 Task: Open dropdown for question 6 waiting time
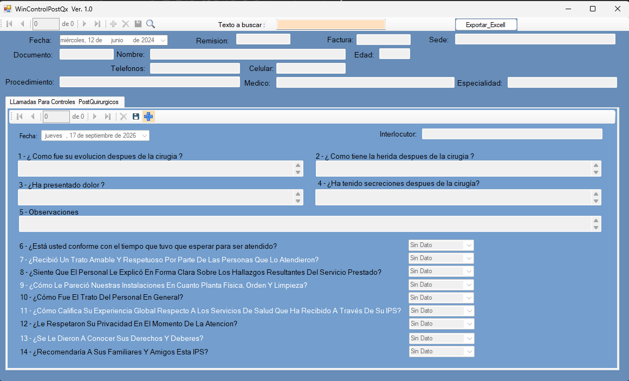[469, 246]
